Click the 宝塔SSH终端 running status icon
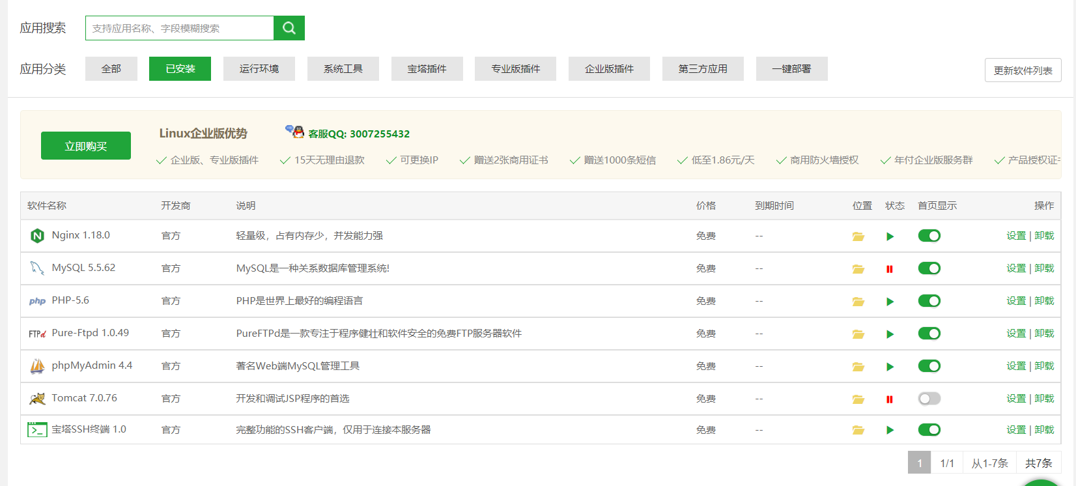The height and width of the screenshot is (486, 1076). point(890,430)
